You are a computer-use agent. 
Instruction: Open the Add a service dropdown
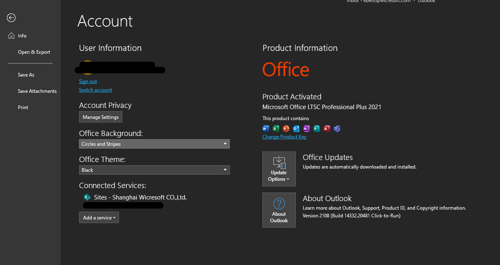tap(99, 217)
